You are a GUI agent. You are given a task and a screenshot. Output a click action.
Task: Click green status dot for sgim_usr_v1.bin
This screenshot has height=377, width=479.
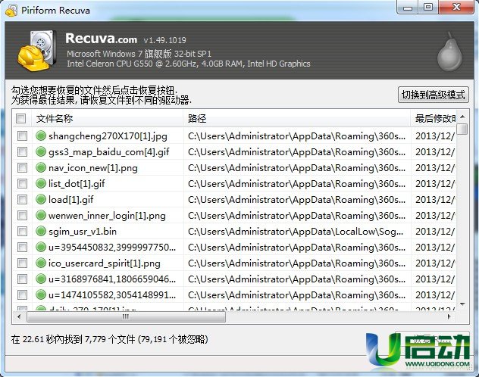(41, 231)
